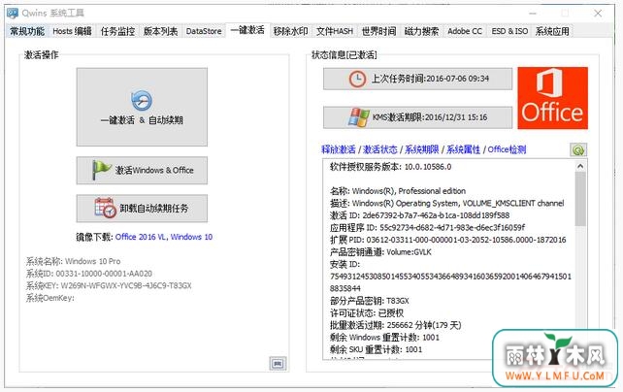Select the 版本列表 tab
The width and height of the screenshot is (623, 392).
160,31
